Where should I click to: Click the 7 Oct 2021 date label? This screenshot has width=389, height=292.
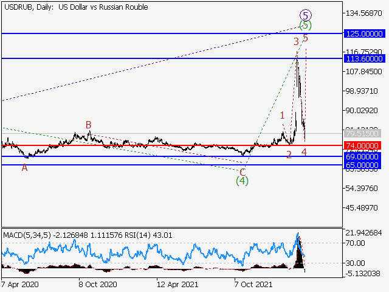[x=253, y=284]
